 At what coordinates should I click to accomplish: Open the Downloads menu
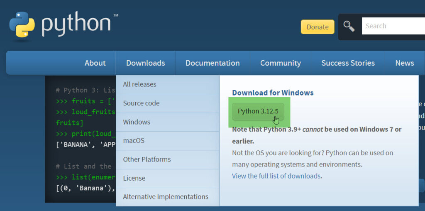[x=146, y=63]
